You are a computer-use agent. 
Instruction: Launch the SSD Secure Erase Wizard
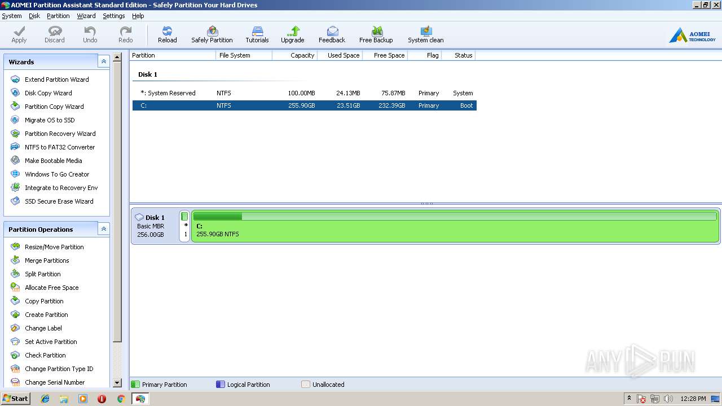coord(59,201)
